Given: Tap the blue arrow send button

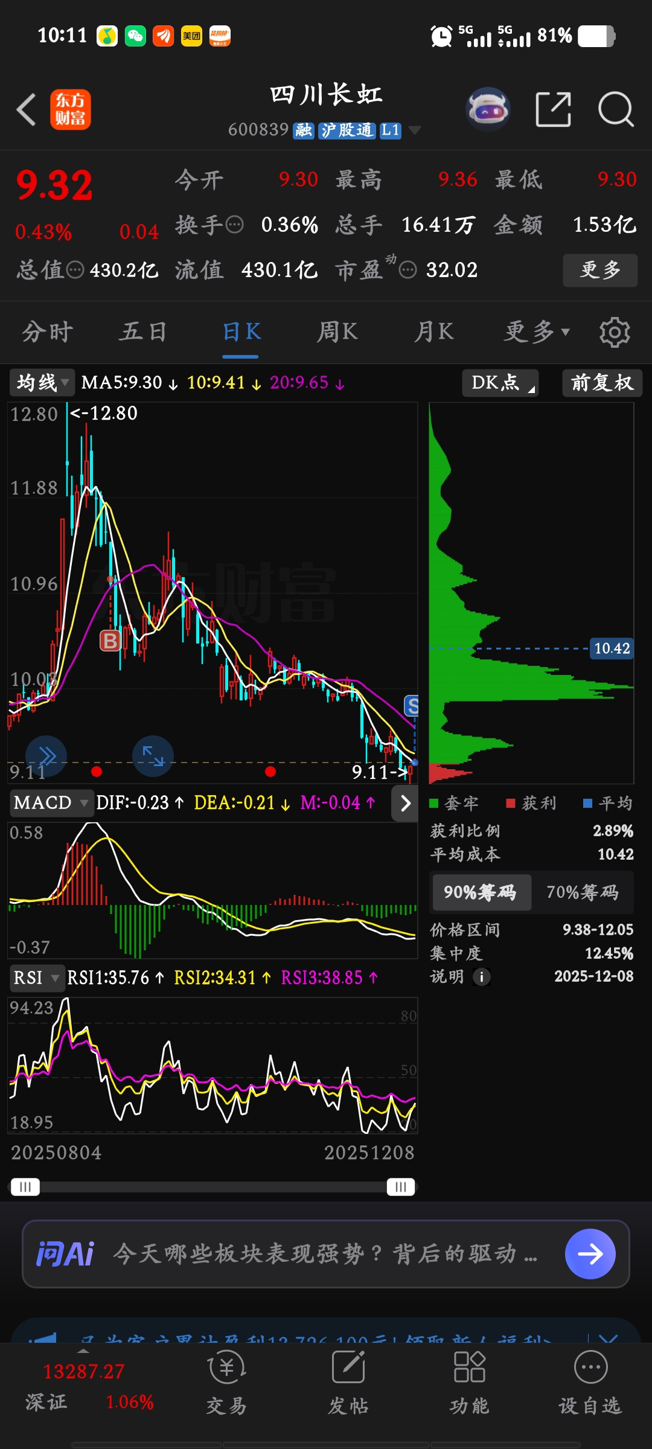Looking at the screenshot, I should pos(590,1254).
